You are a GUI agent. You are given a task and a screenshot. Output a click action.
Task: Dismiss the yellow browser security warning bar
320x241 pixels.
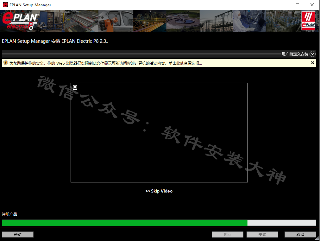312,63
